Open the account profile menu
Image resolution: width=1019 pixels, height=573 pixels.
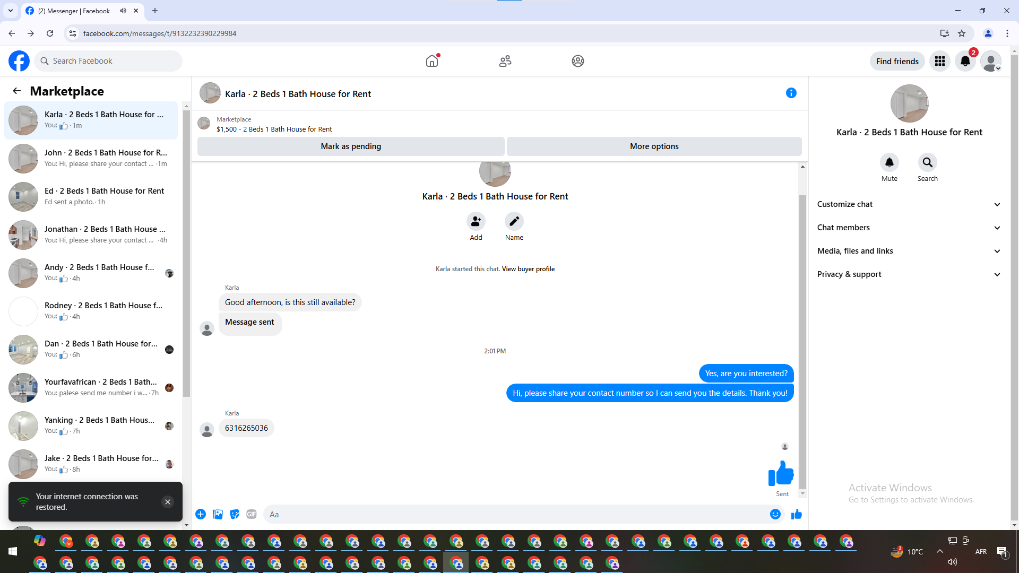991,61
